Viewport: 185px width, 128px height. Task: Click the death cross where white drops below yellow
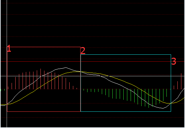[81, 72]
